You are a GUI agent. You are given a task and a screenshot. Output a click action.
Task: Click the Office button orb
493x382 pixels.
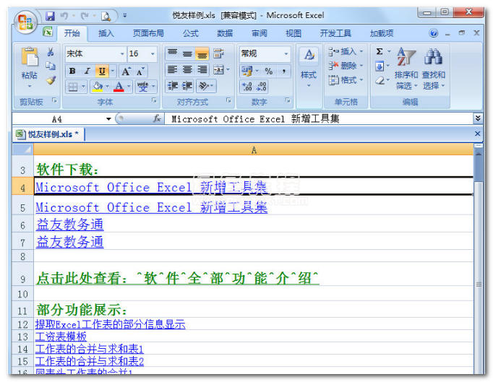26,22
